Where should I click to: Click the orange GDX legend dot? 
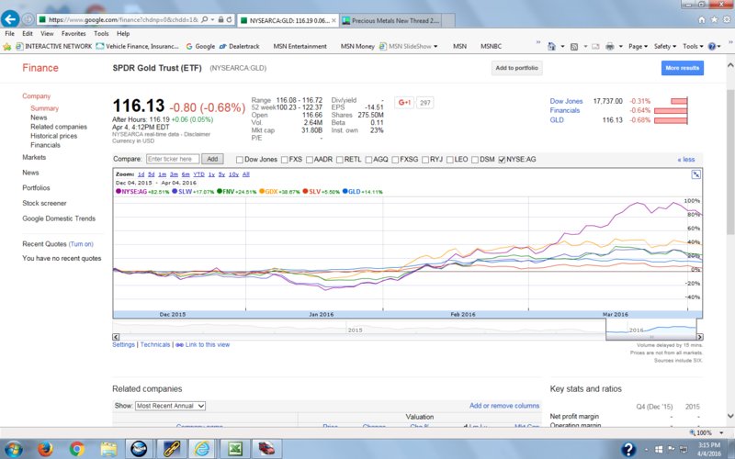click(x=262, y=191)
